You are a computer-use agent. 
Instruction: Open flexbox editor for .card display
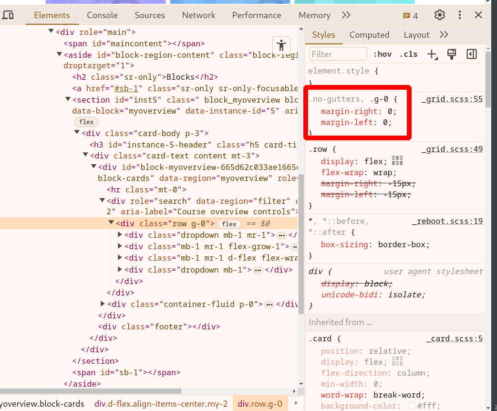tap(397, 361)
